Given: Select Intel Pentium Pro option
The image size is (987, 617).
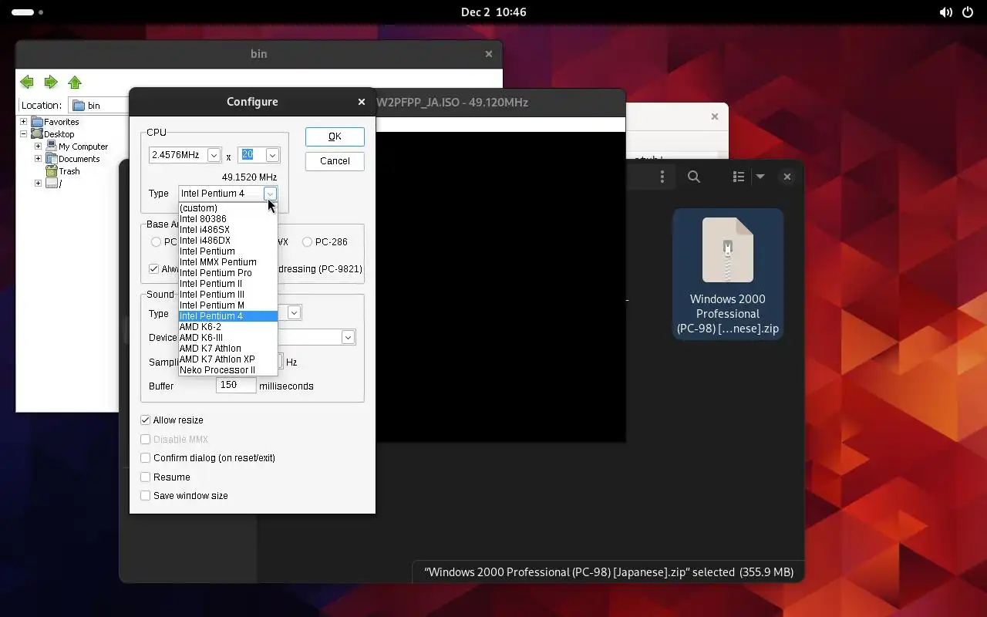Looking at the screenshot, I should [x=227, y=273].
